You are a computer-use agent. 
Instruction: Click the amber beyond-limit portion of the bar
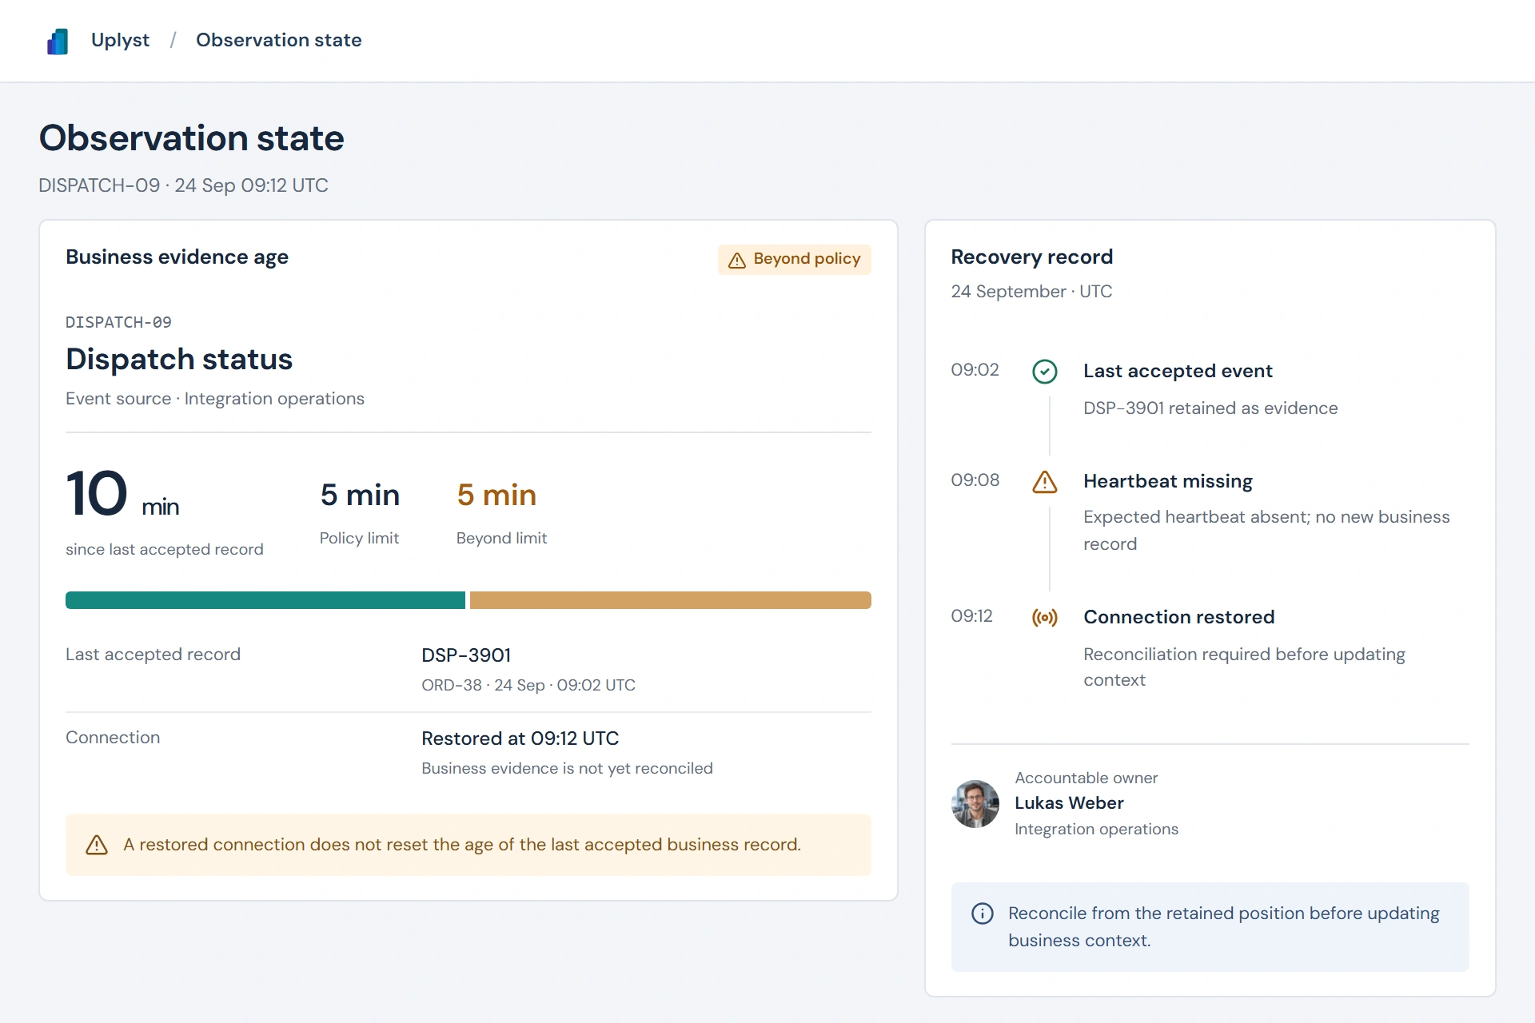[671, 600]
